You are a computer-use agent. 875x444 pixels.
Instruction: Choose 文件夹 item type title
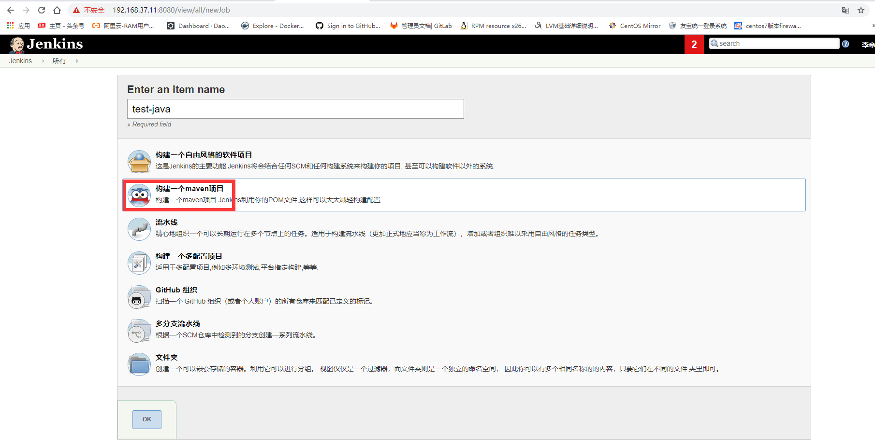tap(166, 357)
